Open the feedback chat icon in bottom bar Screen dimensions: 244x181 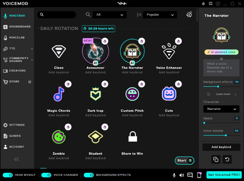[190, 175]
